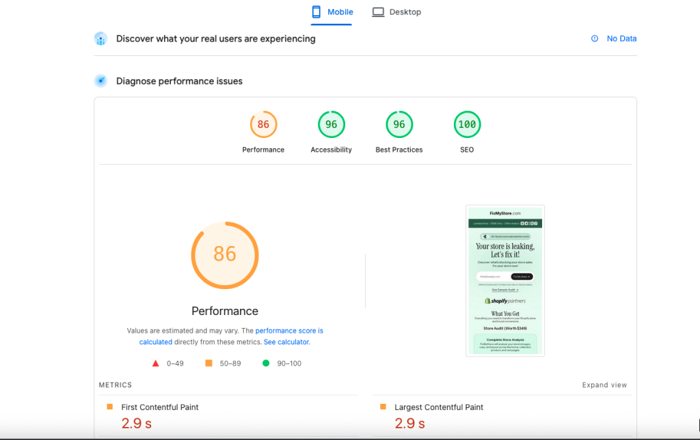The width and height of the screenshot is (700, 440).
Task: Expand the First Contentful Paint metric
Action: pyautogui.click(x=160, y=407)
